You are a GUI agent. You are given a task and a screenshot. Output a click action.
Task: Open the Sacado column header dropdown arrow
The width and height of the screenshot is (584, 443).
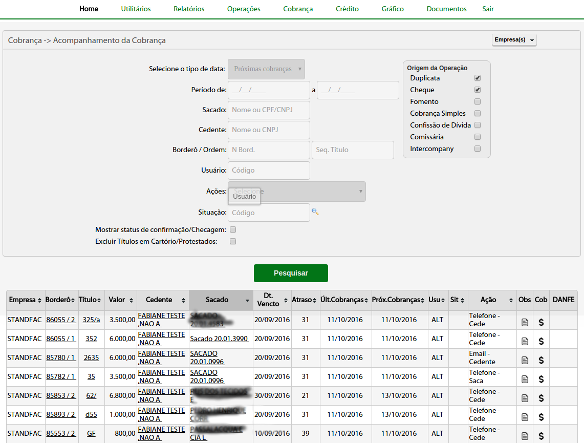247,300
